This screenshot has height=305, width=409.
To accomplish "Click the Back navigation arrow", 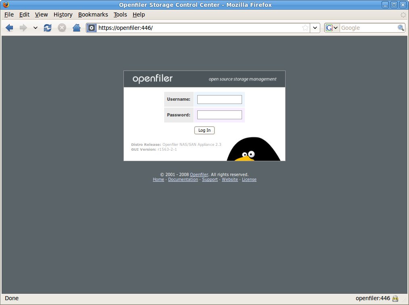I will [9, 28].
